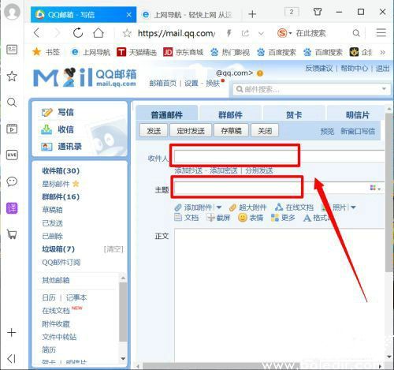Reload the page with the refresh icon
394x370 pixels.
point(78,33)
